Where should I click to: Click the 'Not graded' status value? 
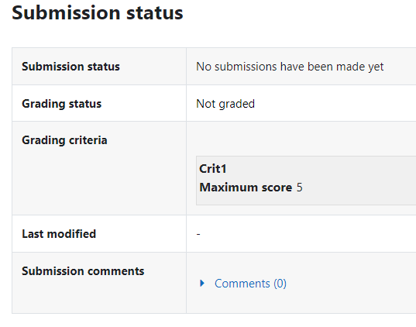point(225,104)
